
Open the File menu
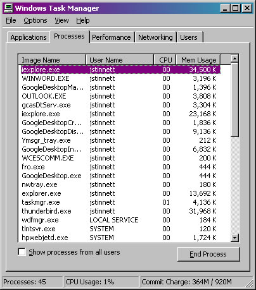coord(11,20)
